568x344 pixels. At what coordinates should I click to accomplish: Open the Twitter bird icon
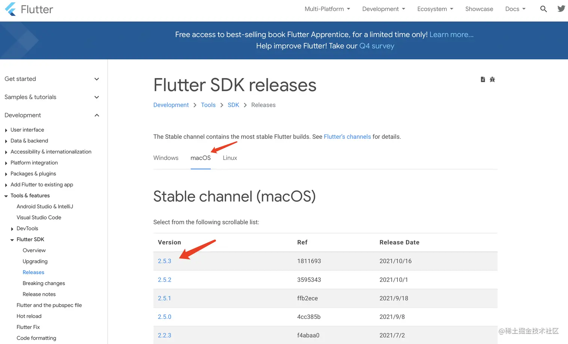[561, 9]
